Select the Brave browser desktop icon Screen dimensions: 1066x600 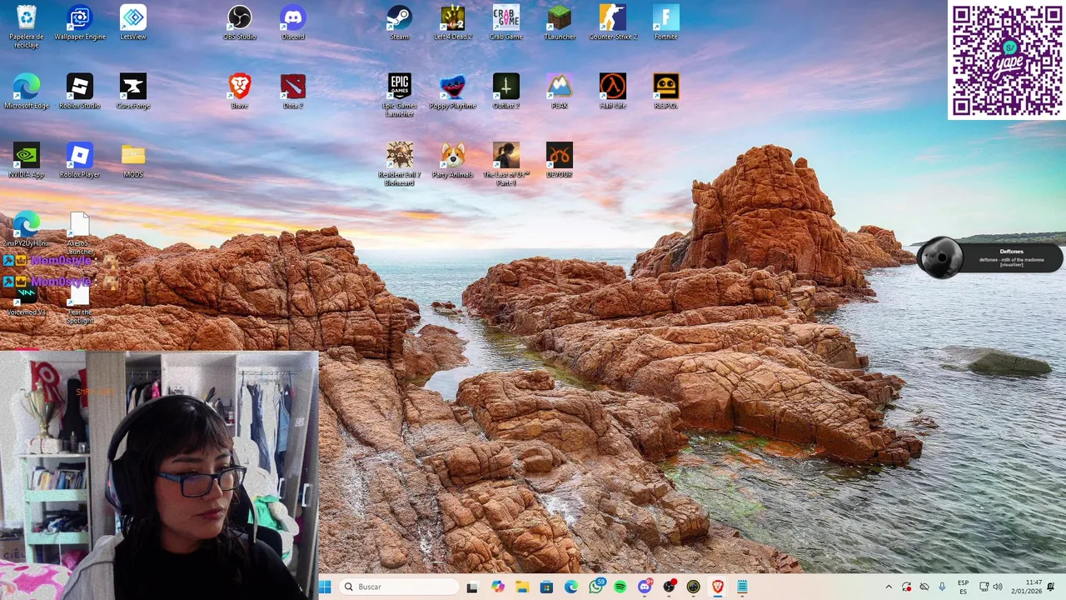(x=240, y=92)
